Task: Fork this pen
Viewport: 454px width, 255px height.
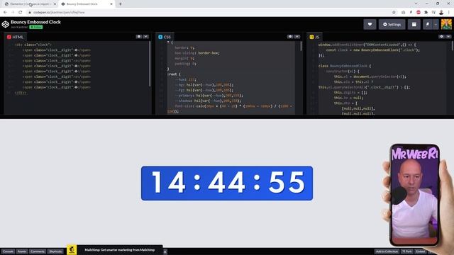Action: (407, 251)
